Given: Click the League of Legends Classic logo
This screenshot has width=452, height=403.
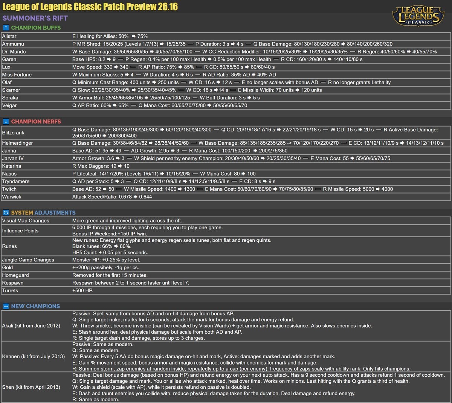Looking at the screenshot, I should click(418, 15).
